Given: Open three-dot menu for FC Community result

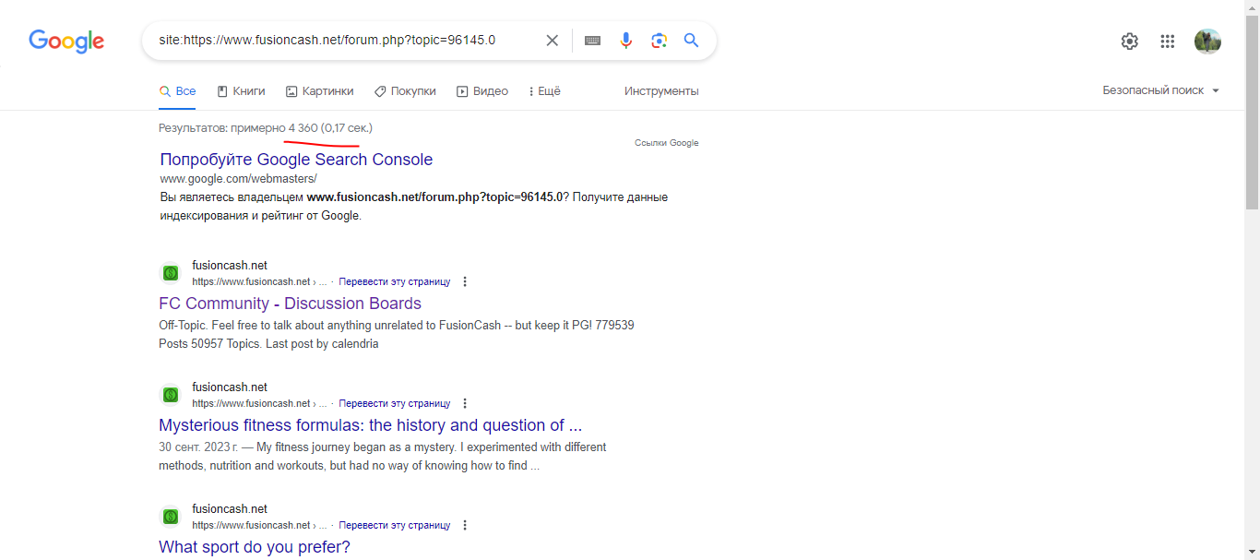Looking at the screenshot, I should click(465, 281).
